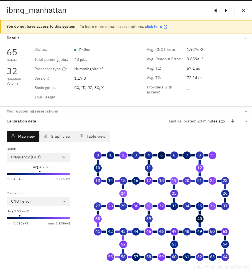Select qubit 64 on the map
The height and width of the screenshot is (272, 252).
(225, 257)
